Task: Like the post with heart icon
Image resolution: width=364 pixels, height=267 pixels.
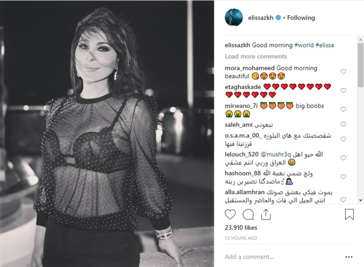Action: [x=230, y=215]
